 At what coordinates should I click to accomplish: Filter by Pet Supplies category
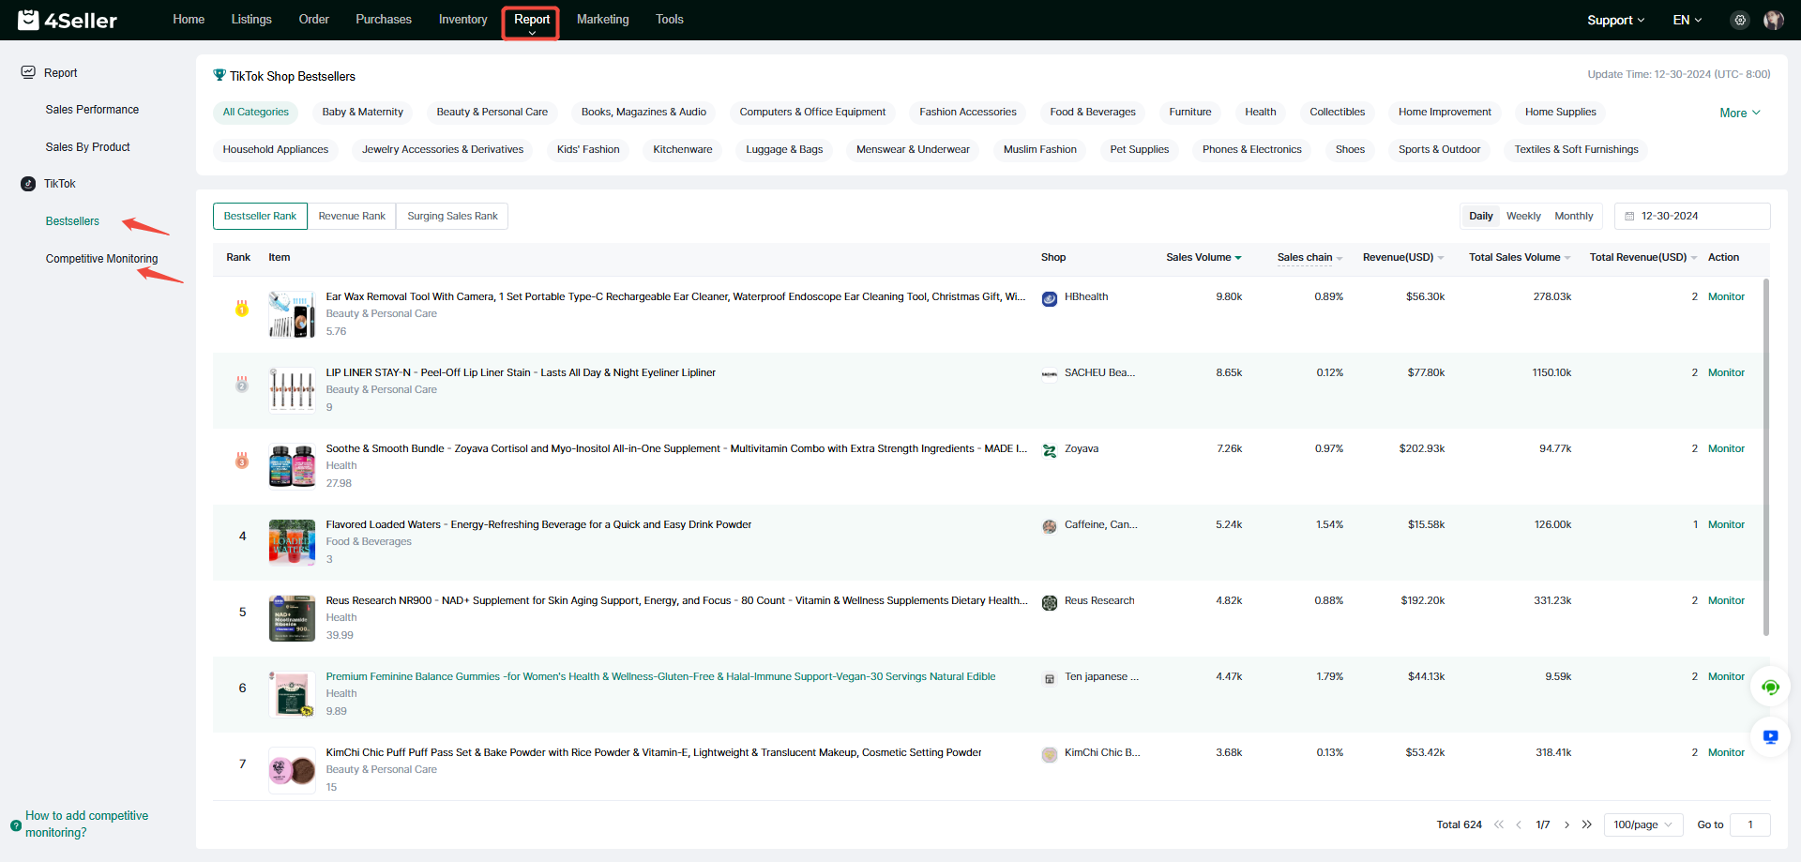pos(1139,149)
